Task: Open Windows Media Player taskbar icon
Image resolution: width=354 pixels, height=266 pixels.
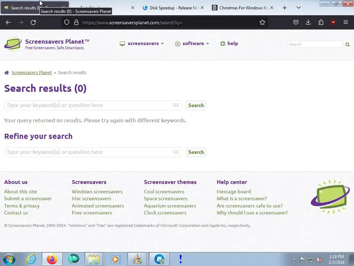Action: 116,259
